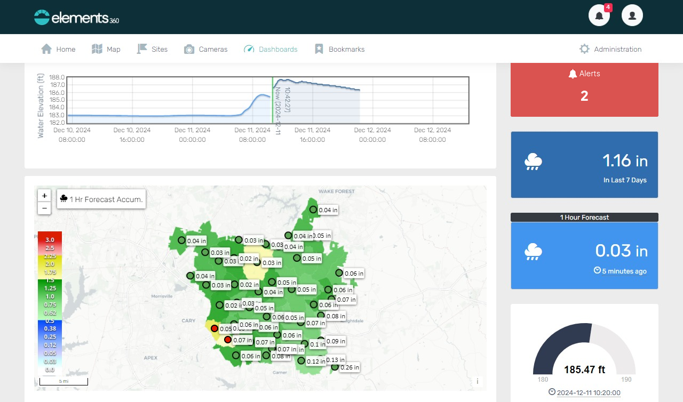Click the map zoom in button
The height and width of the screenshot is (402, 683).
[44, 196]
